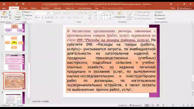Click the zoom percentage in status bar
This screenshot has width=194, height=109.
coord(188,105)
